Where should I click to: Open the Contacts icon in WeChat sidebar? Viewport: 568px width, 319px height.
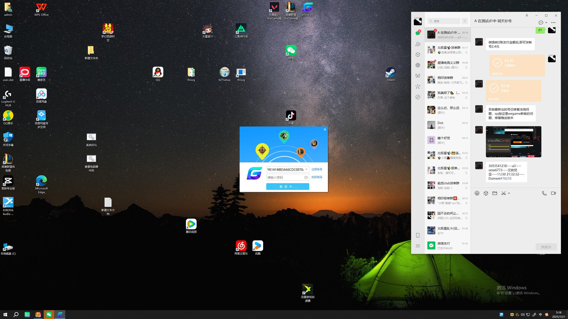tap(418, 44)
